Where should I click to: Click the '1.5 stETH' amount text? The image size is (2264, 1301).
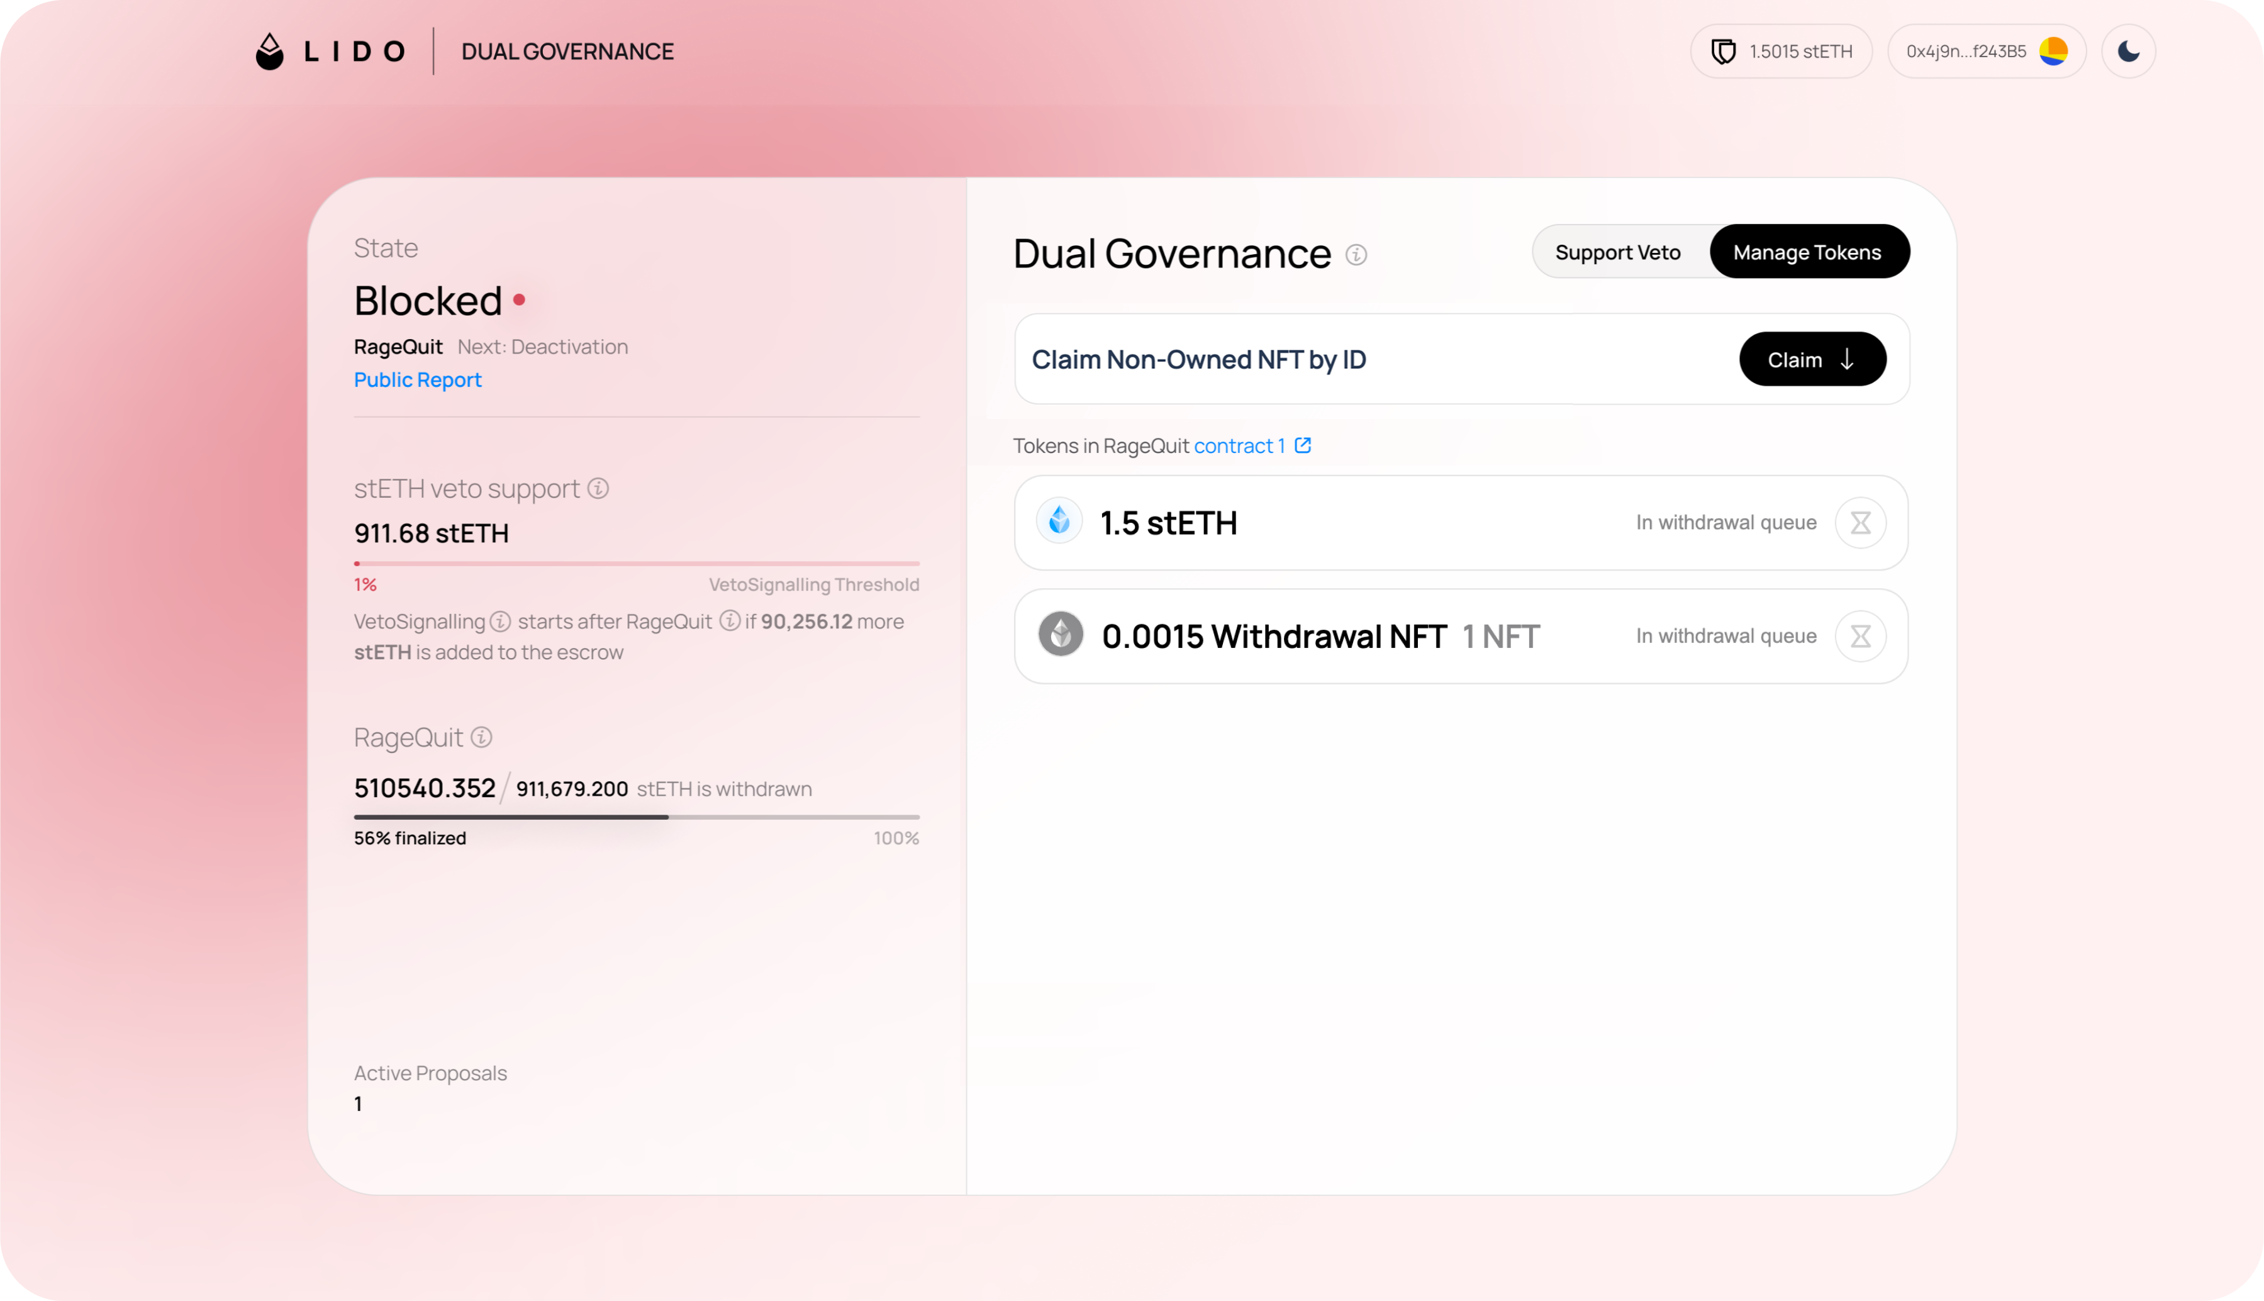1169,523
